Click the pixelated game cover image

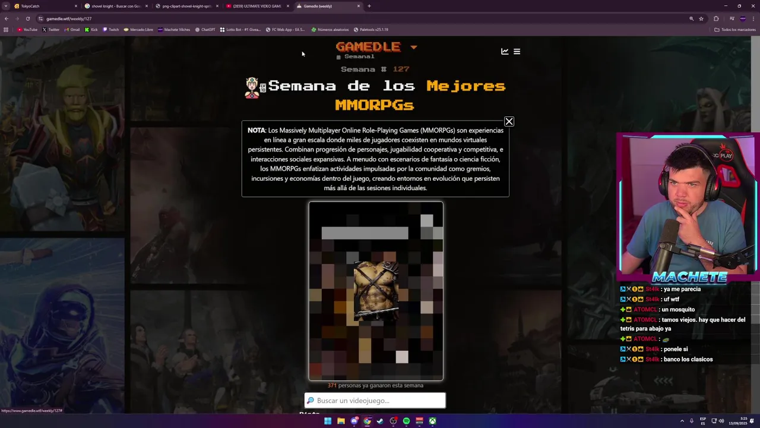pos(376,291)
